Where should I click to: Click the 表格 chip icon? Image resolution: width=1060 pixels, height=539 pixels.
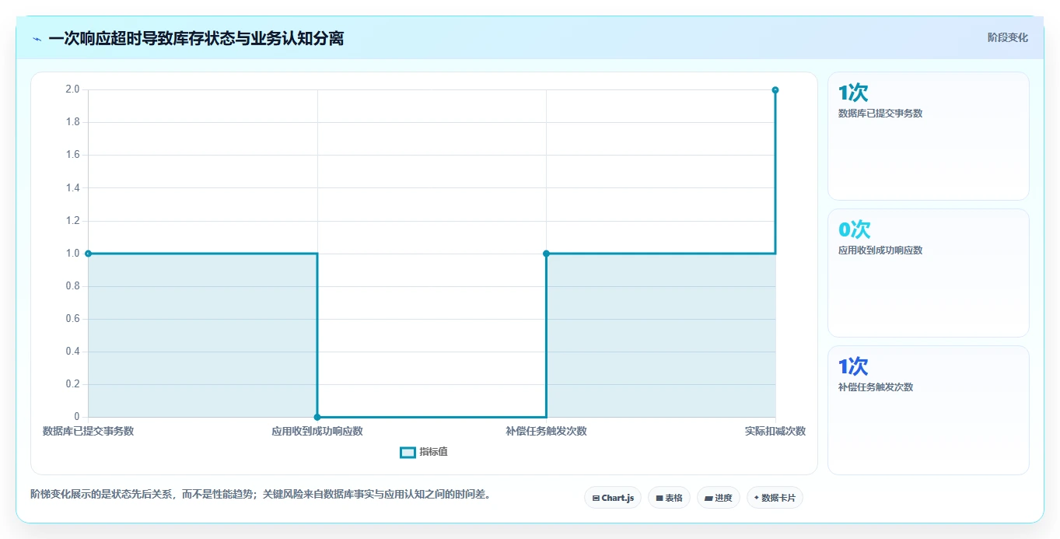point(659,498)
